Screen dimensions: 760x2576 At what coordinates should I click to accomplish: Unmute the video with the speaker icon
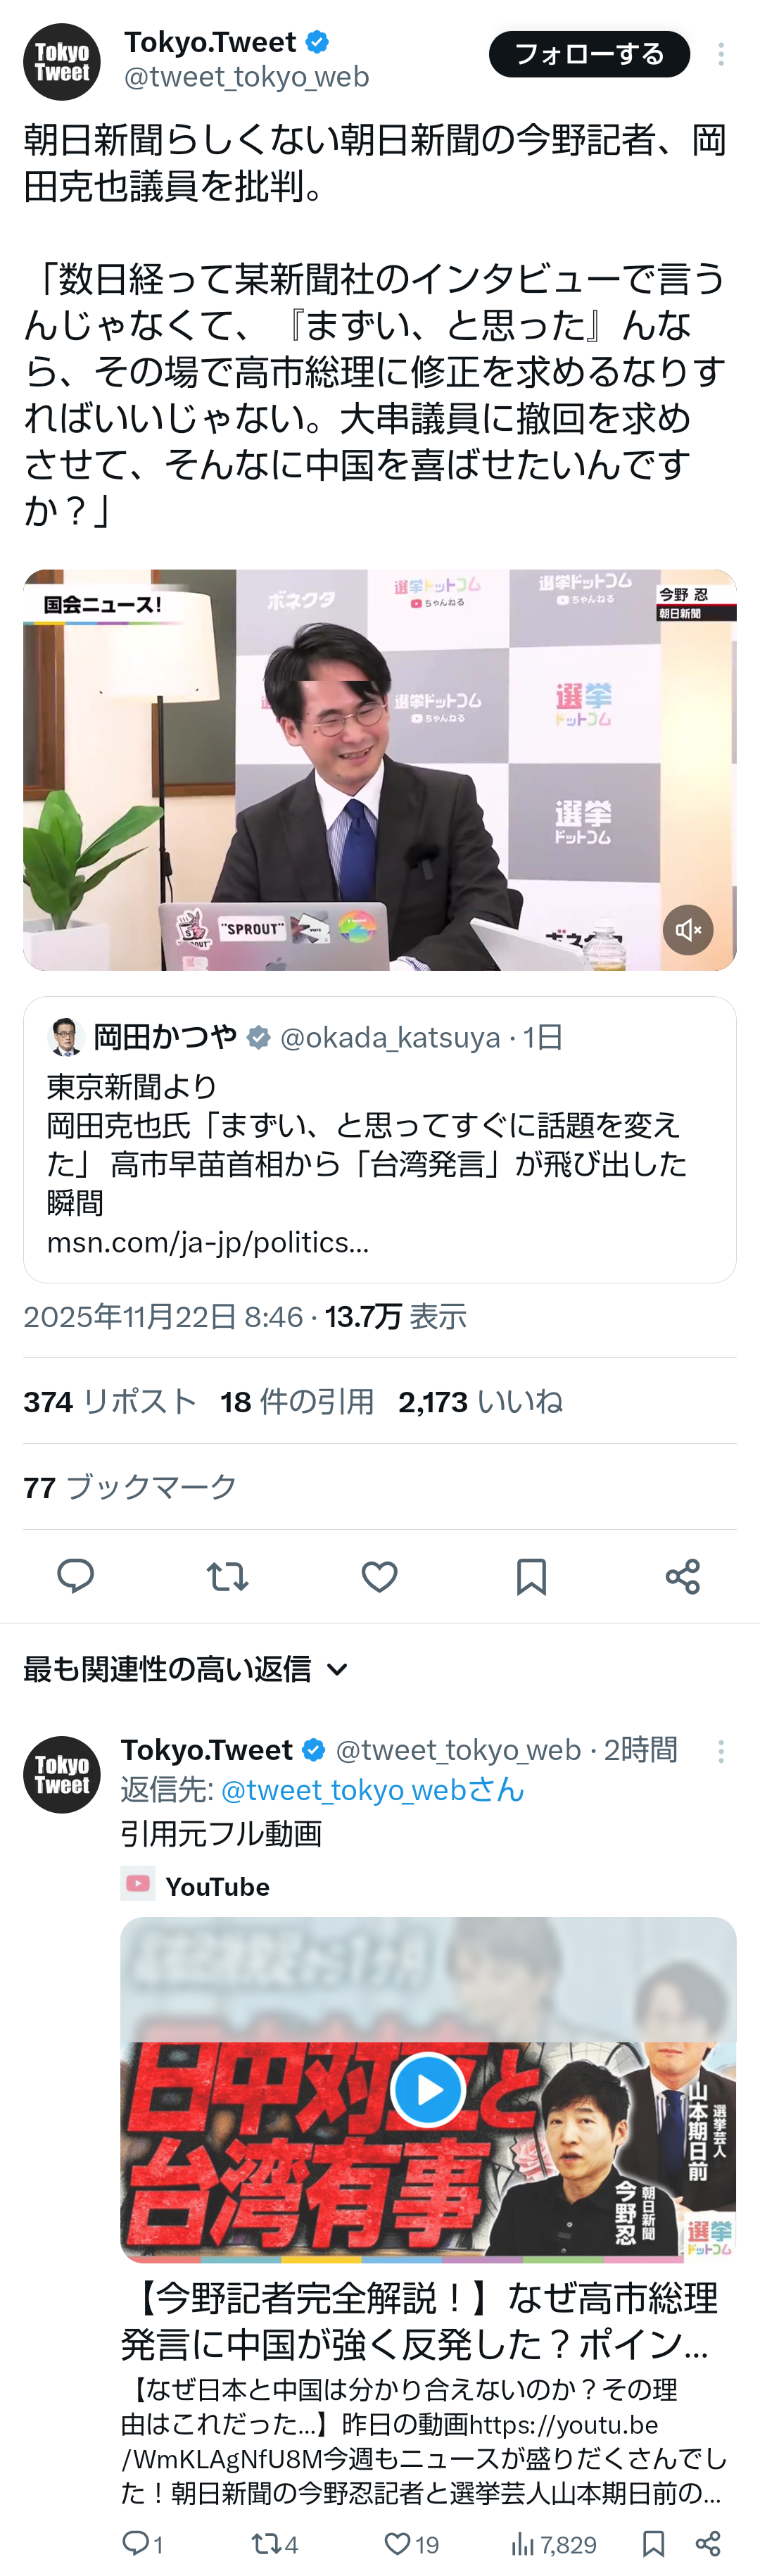point(688,930)
